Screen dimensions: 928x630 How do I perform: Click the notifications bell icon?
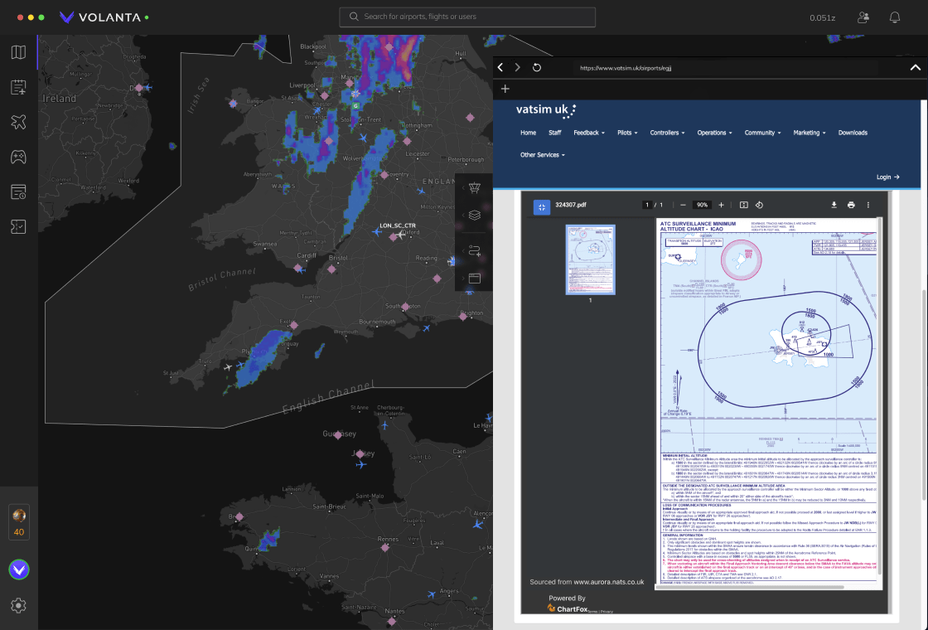point(895,17)
